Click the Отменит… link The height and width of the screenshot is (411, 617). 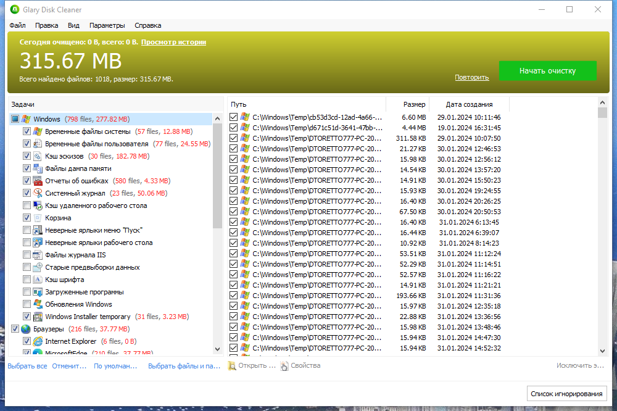[x=69, y=366]
